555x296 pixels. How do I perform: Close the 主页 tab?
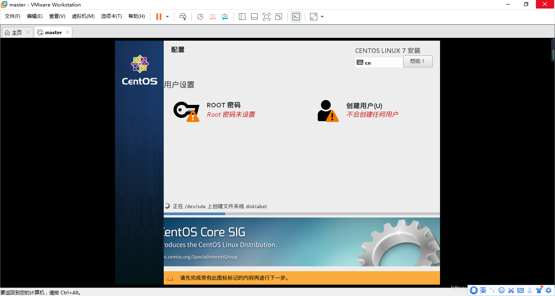(28, 32)
